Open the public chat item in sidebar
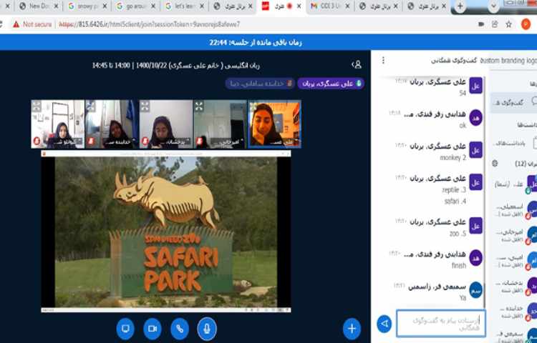 pos(513,102)
